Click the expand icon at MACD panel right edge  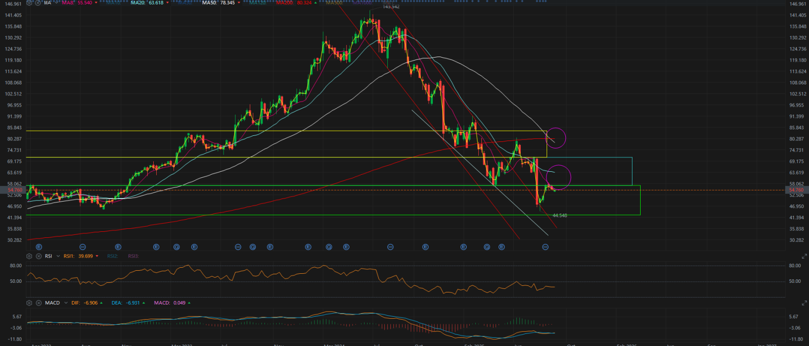[804, 303]
